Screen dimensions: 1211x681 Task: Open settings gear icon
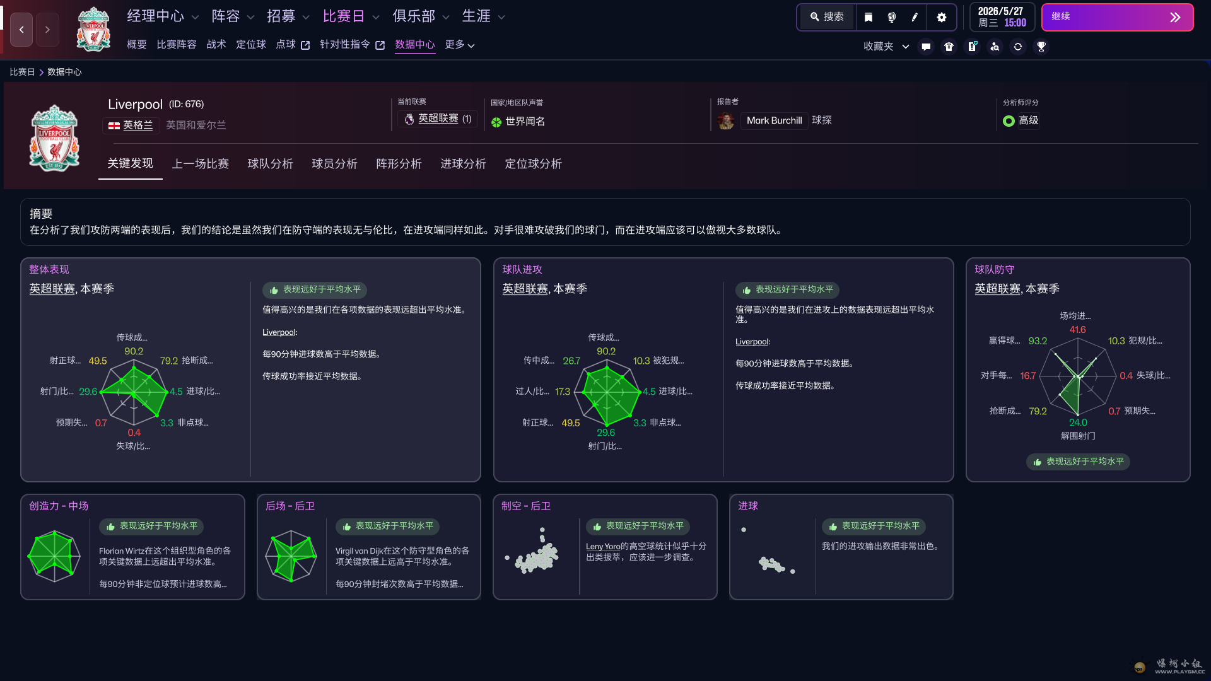tap(942, 17)
